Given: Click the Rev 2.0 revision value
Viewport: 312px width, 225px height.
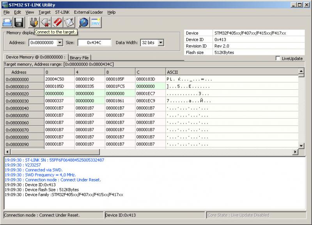Looking at the screenshot, I should click(x=222, y=46).
